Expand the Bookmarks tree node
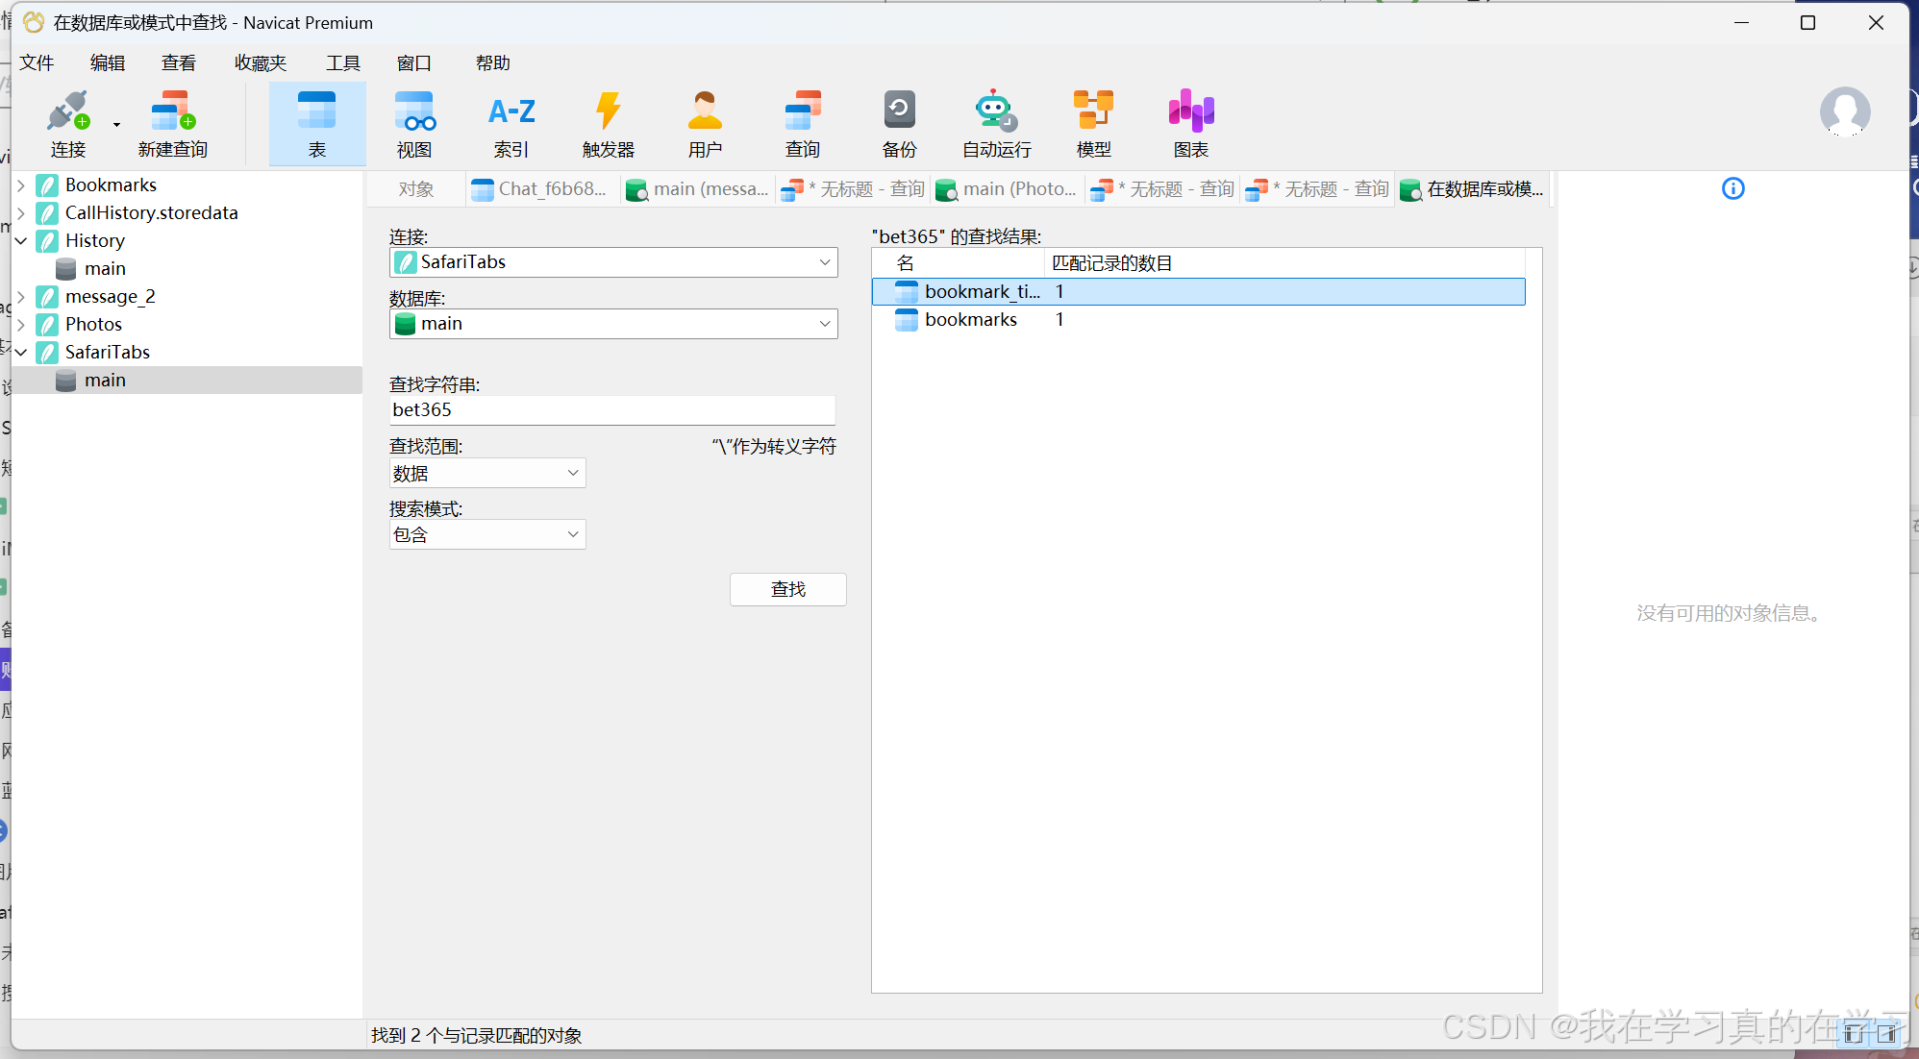 pos(21,185)
